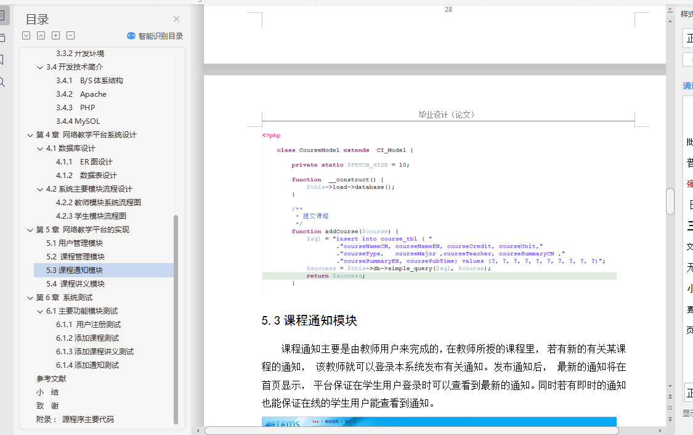This screenshot has width=693, height=435.
Task: Collapse 第5章 网络教学平台的实现
Action: (30, 230)
